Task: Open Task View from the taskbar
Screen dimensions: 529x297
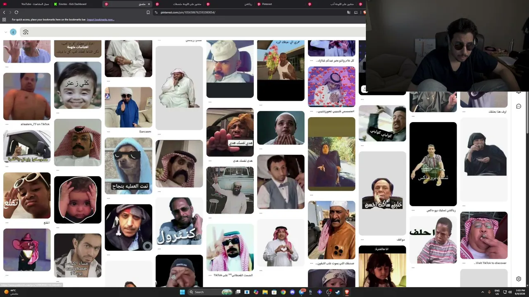Action: (x=238, y=292)
